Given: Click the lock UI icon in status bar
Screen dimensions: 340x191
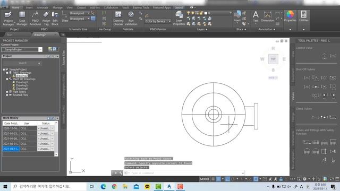Looking at the screenshot, I should click(x=281, y=179).
